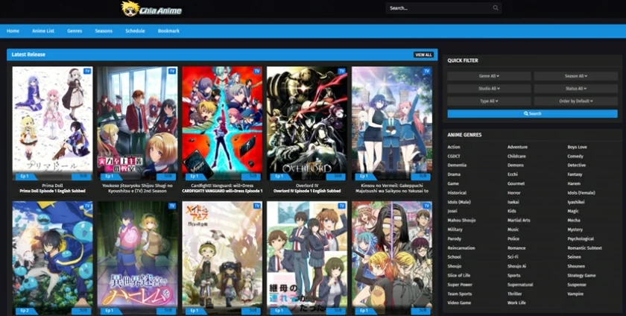Open the Prima Doll poster thumbnail
This screenshot has height=316, width=626.
[52, 124]
